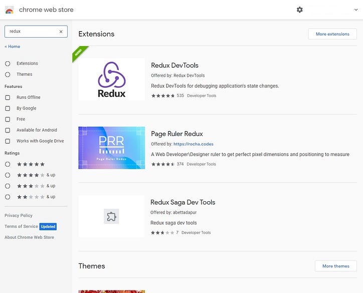
Task: Click the 'chrome web store' header title
Action: (46, 10)
